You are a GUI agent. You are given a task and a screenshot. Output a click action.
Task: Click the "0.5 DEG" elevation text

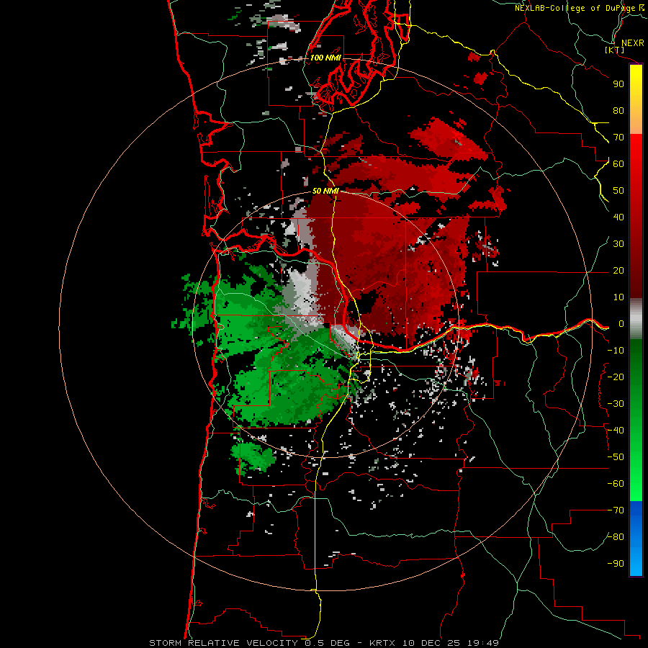tap(327, 643)
